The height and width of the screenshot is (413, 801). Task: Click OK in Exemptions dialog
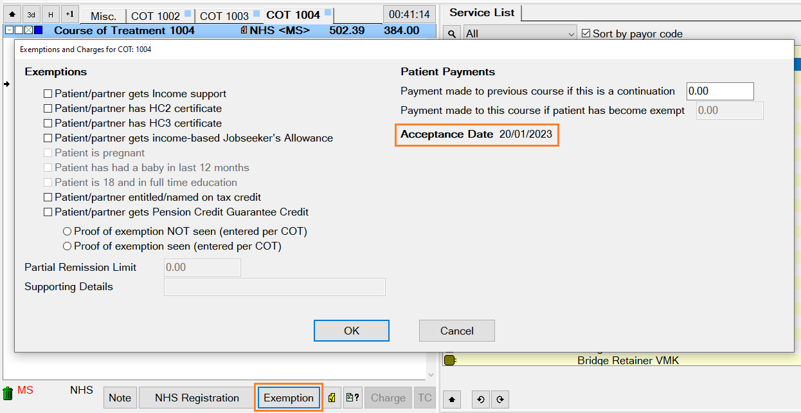click(x=351, y=331)
